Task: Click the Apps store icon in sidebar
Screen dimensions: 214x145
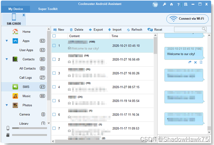Action: click(x=15, y=41)
